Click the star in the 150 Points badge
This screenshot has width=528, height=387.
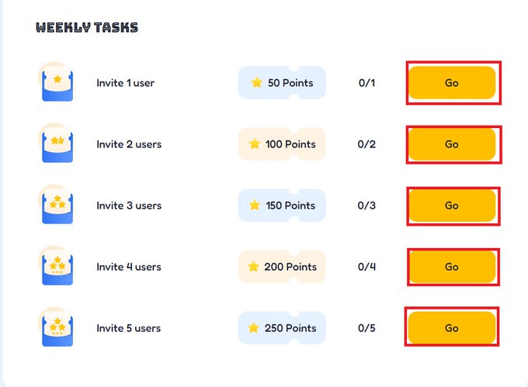255,206
